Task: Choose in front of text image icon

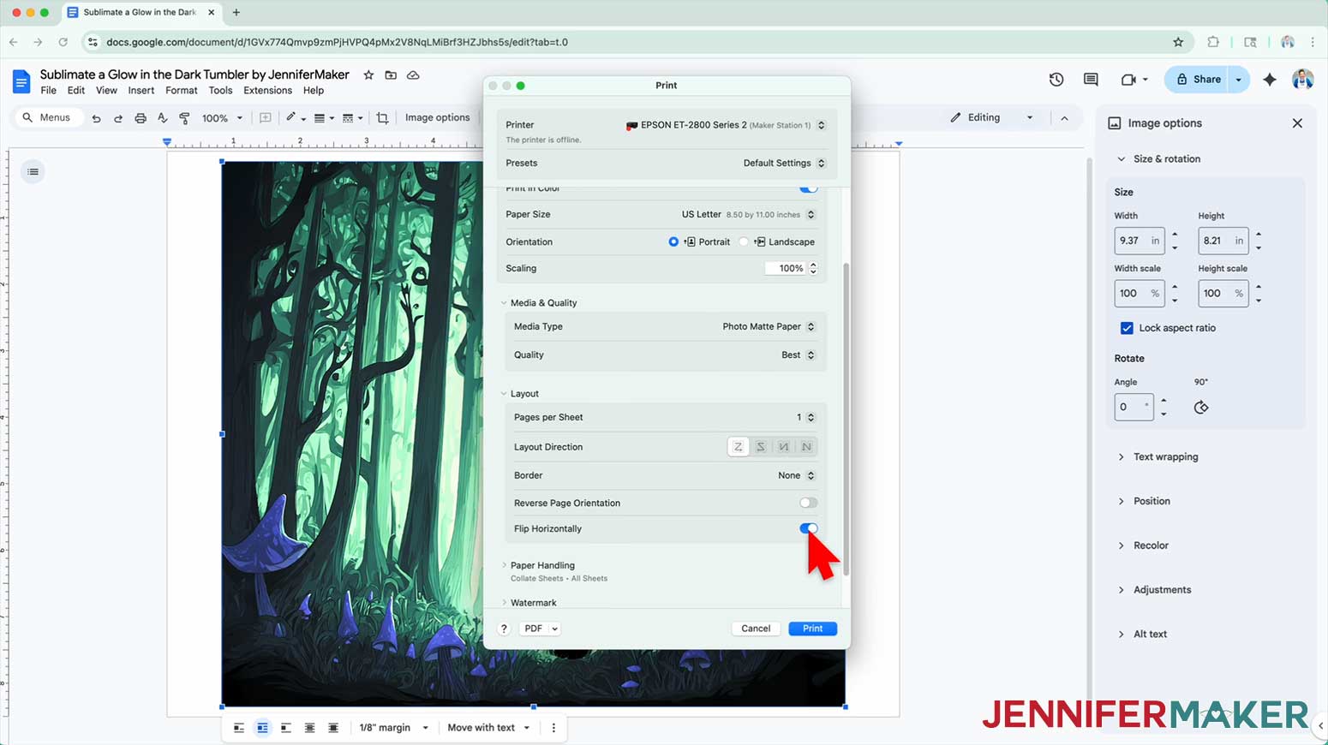Action: (x=333, y=728)
